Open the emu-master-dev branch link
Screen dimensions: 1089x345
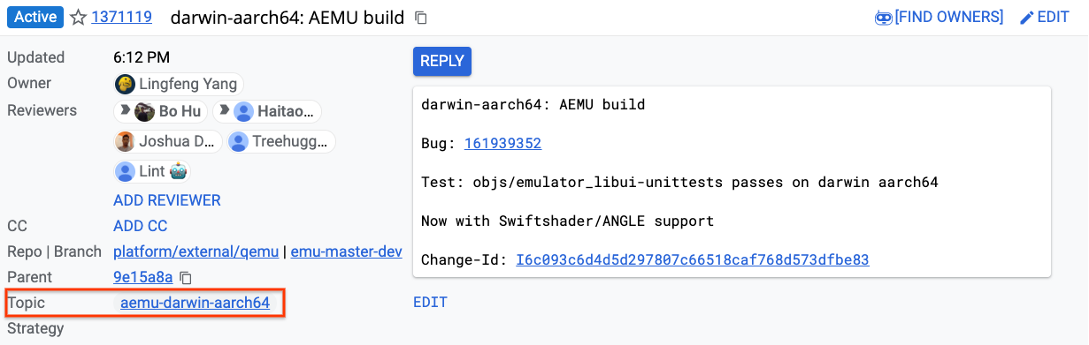347,251
